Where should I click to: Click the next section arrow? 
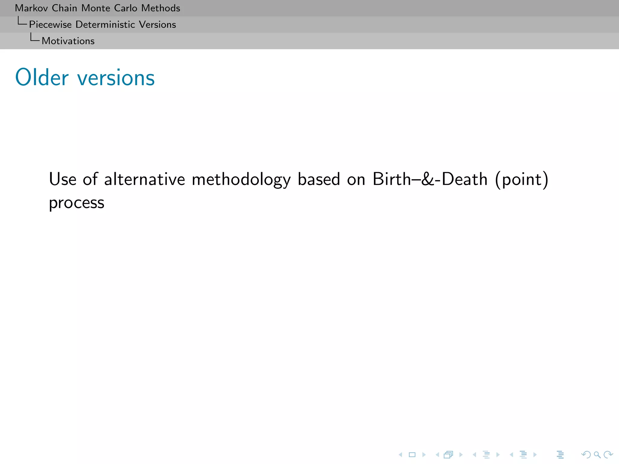pos(535,455)
